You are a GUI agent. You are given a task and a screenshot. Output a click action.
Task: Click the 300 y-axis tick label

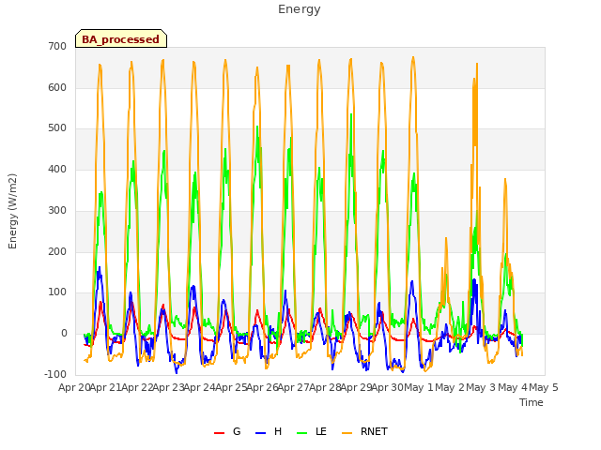click(57, 210)
